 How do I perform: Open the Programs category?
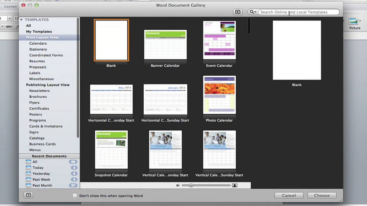coord(38,120)
